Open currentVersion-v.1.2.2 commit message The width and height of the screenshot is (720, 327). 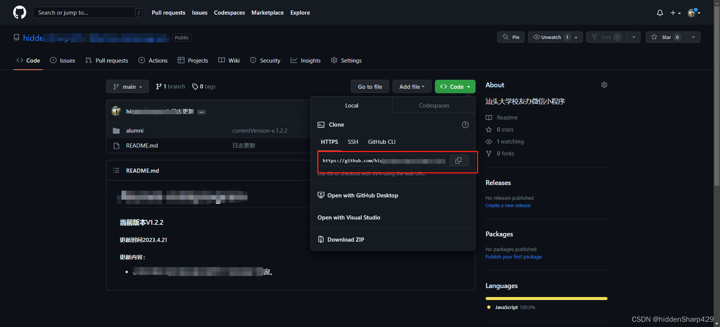tap(260, 131)
